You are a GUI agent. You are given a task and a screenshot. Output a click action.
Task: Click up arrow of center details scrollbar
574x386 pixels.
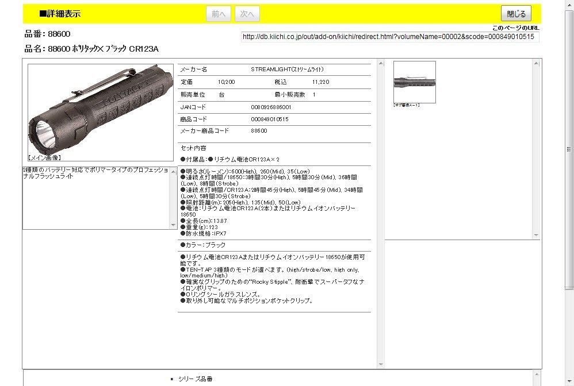click(x=381, y=63)
